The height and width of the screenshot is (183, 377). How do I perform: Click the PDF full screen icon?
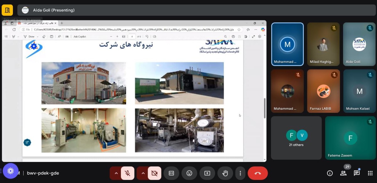click(254, 36)
